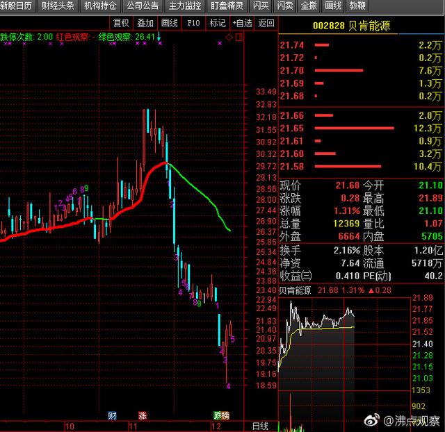The image size is (445, 432).
Task: Toggle 叠加 overlay on chart
Action: click(145, 23)
